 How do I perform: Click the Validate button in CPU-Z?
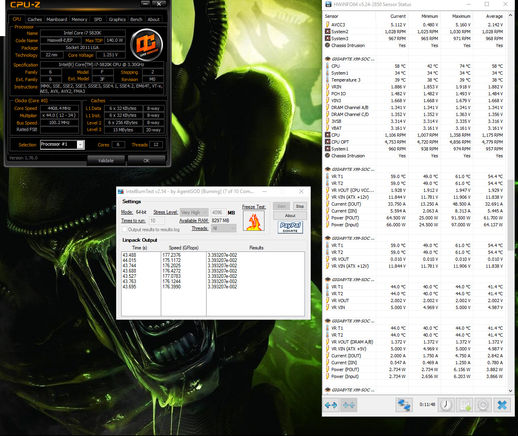pyautogui.click(x=106, y=161)
